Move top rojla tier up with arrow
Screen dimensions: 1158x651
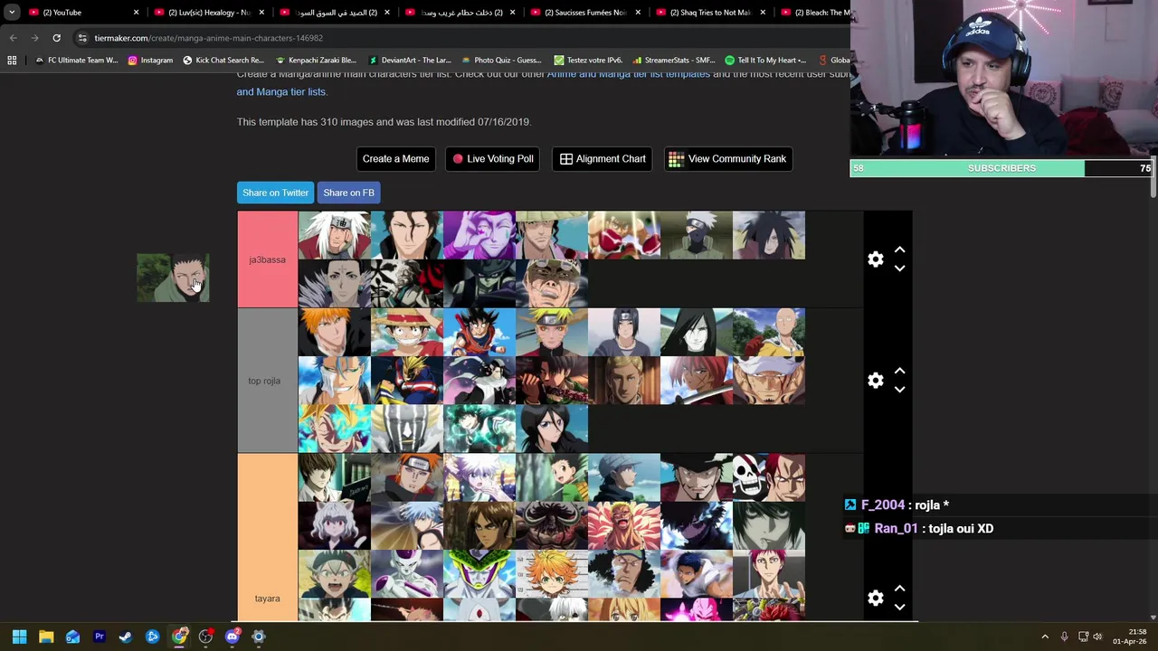(x=899, y=371)
